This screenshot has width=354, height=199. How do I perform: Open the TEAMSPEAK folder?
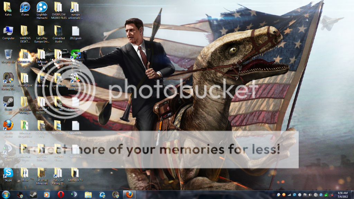25,80
